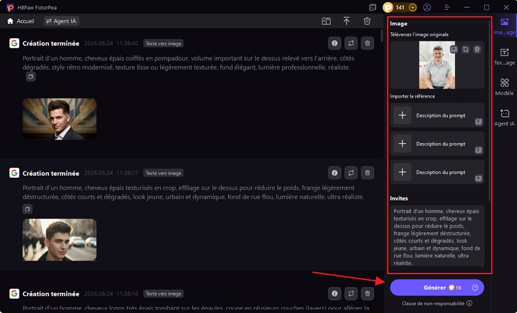
Task: Add second reference image with plus
Action: tap(402, 144)
